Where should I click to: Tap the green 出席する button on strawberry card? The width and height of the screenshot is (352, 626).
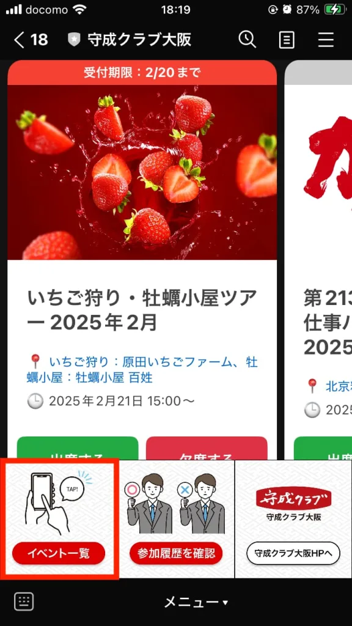pos(78,448)
